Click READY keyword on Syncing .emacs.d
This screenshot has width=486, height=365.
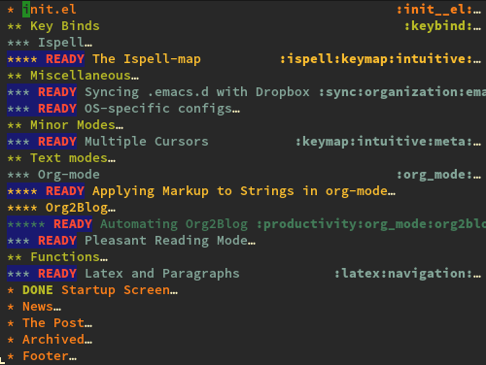(x=57, y=92)
